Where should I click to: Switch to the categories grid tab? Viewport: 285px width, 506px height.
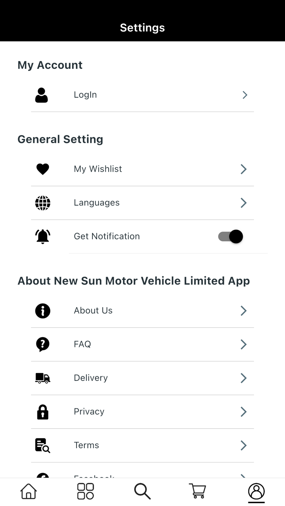(x=85, y=491)
